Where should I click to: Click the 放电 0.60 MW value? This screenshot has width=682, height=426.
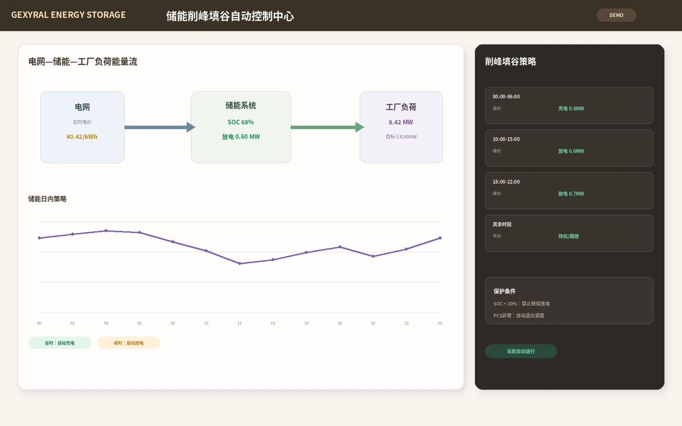(x=241, y=137)
